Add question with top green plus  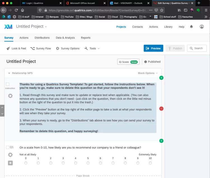click(x=161, y=78)
